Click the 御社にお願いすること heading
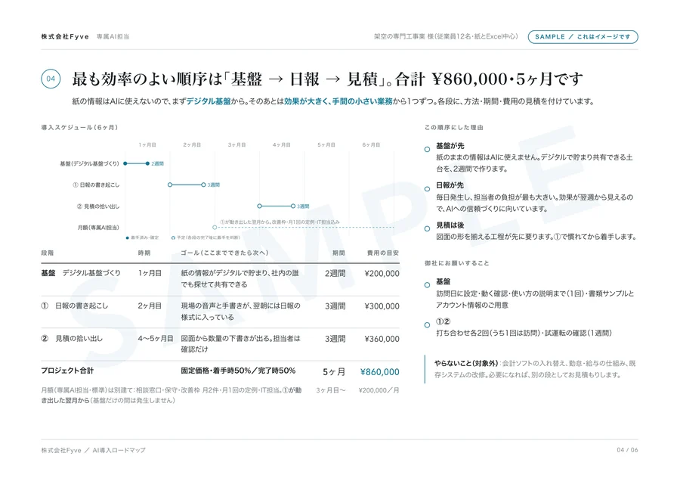Screen dimensions: 680x481 click(x=456, y=263)
